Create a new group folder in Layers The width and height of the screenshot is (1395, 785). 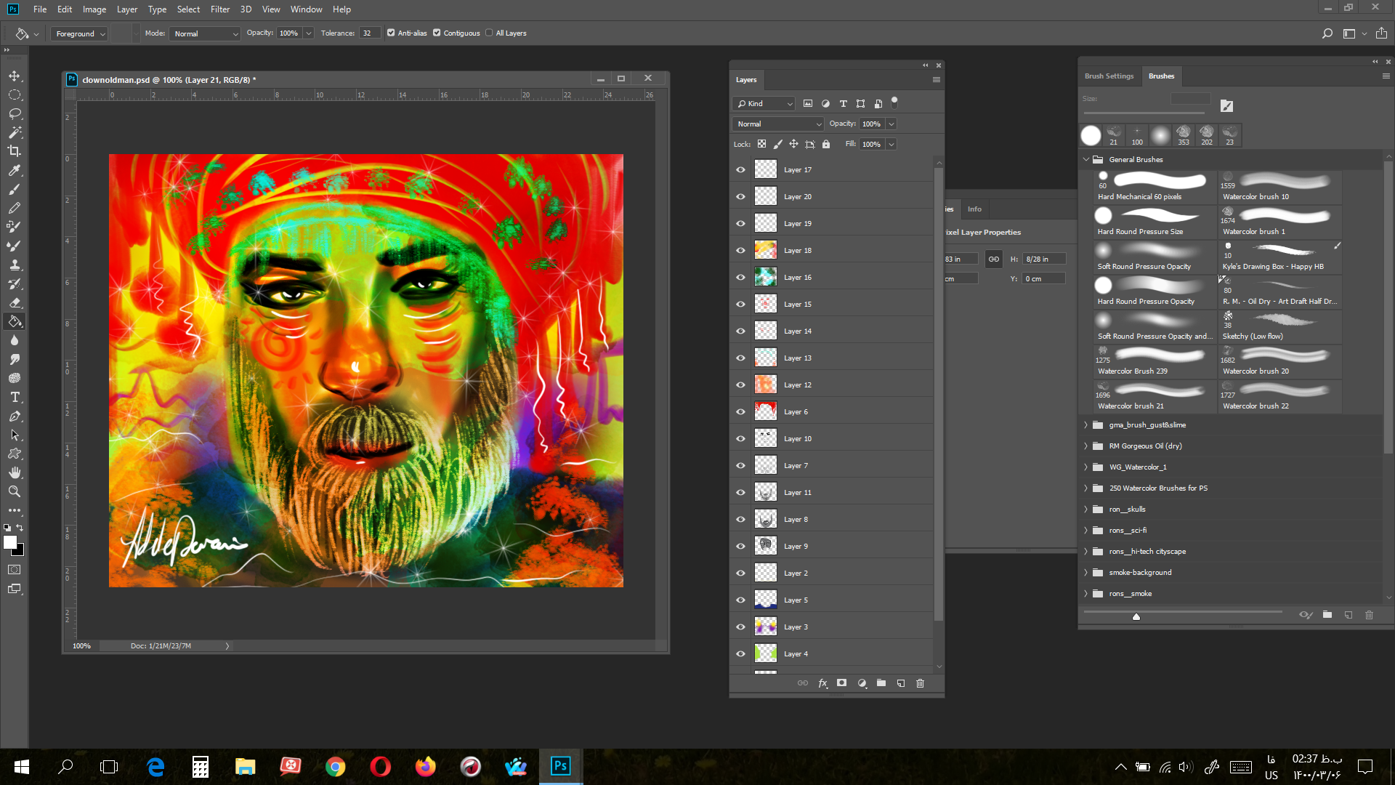pos(881,683)
